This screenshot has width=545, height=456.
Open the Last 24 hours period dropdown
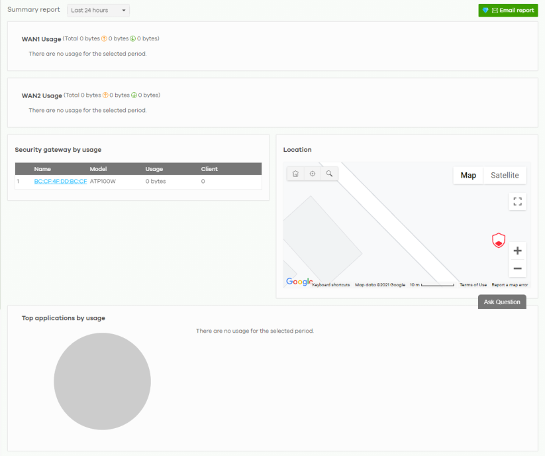pos(99,11)
